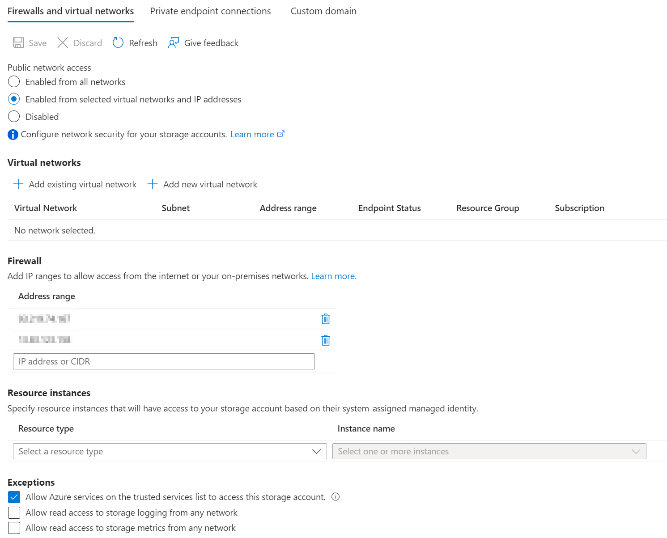Delete the second firewall address range
Screen dimensions: 667x538
(326, 340)
